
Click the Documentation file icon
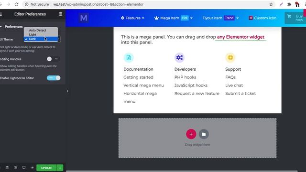pyautogui.click(x=129, y=57)
